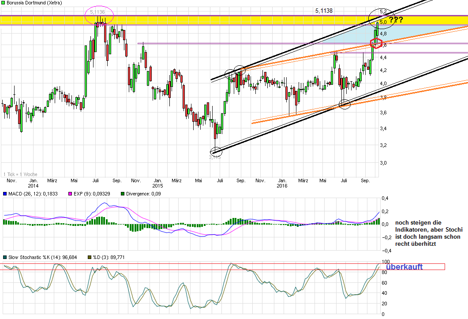The height and width of the screenshot is (319, 468).
Task: Click the '2014' year label on time axis
Action: [x=33, y=186]
